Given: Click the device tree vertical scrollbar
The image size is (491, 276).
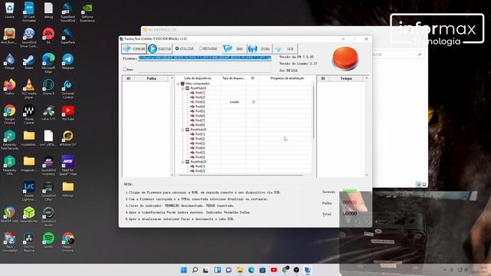Looking at the screenshot, I should click(x=314, y=111).
